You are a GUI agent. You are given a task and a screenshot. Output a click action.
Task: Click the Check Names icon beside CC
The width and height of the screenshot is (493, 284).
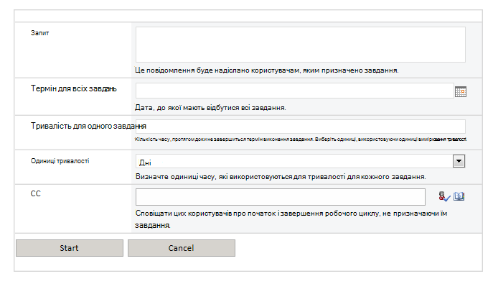[x=444, y=196]
